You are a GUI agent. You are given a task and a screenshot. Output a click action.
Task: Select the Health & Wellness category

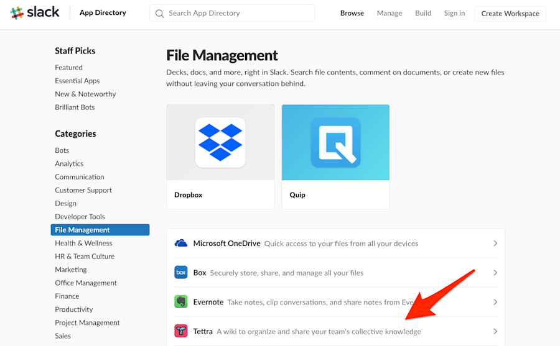[x=83, y=243]
